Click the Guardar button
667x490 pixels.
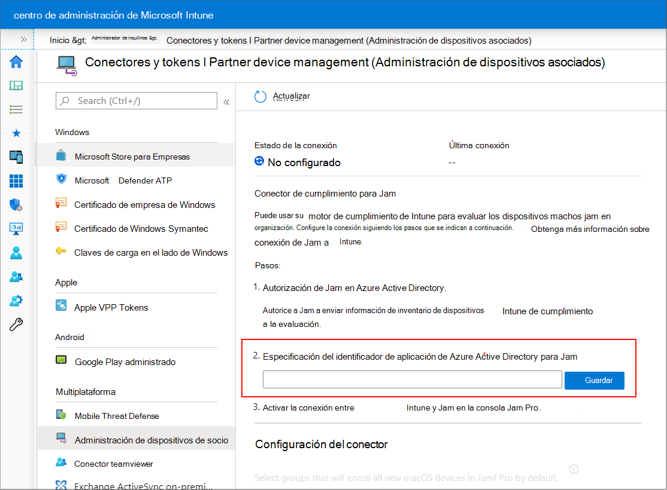tap(594, 380)
